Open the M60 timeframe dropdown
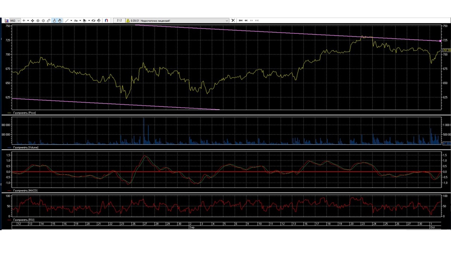The height and width of the screenshot is (253, 451). pyautogui.click(x=15, y=21)
